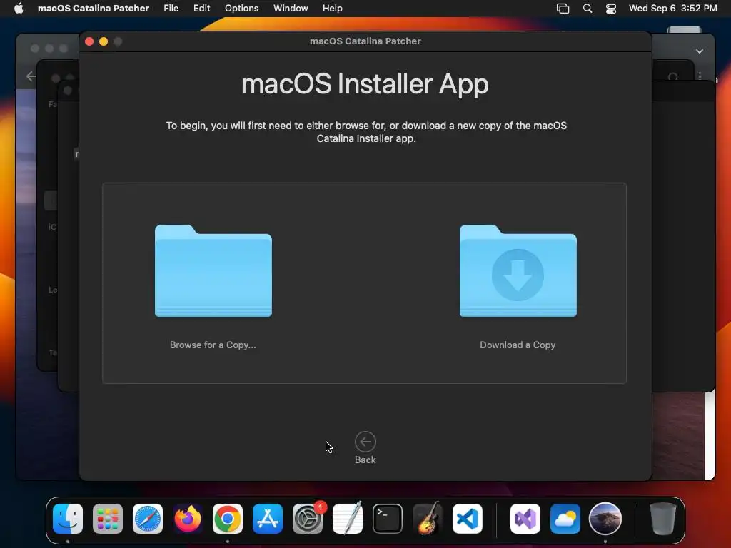Open Visual Studio Code from the Dock
The height and width of the screenshot is (548, 731).
pos(468,519)
